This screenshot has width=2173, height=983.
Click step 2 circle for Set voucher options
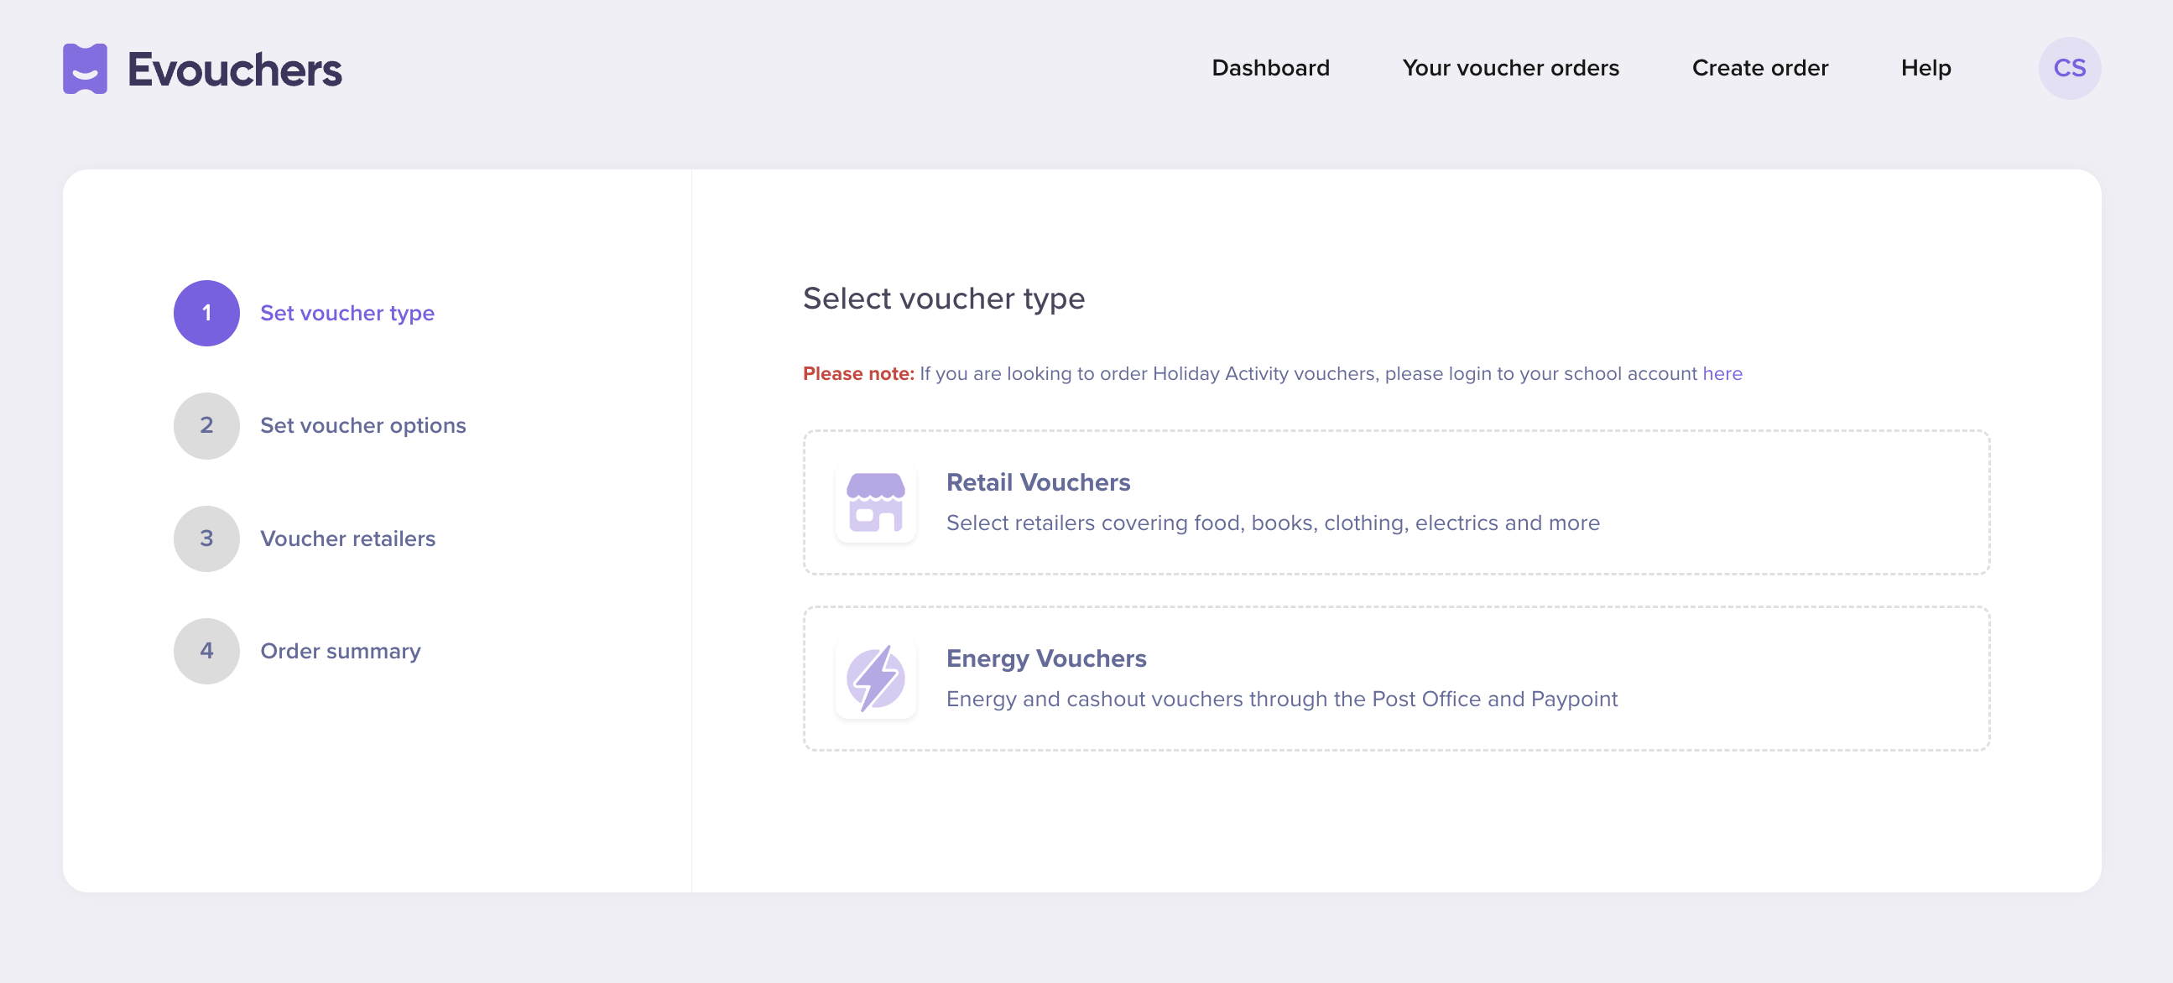206,426
